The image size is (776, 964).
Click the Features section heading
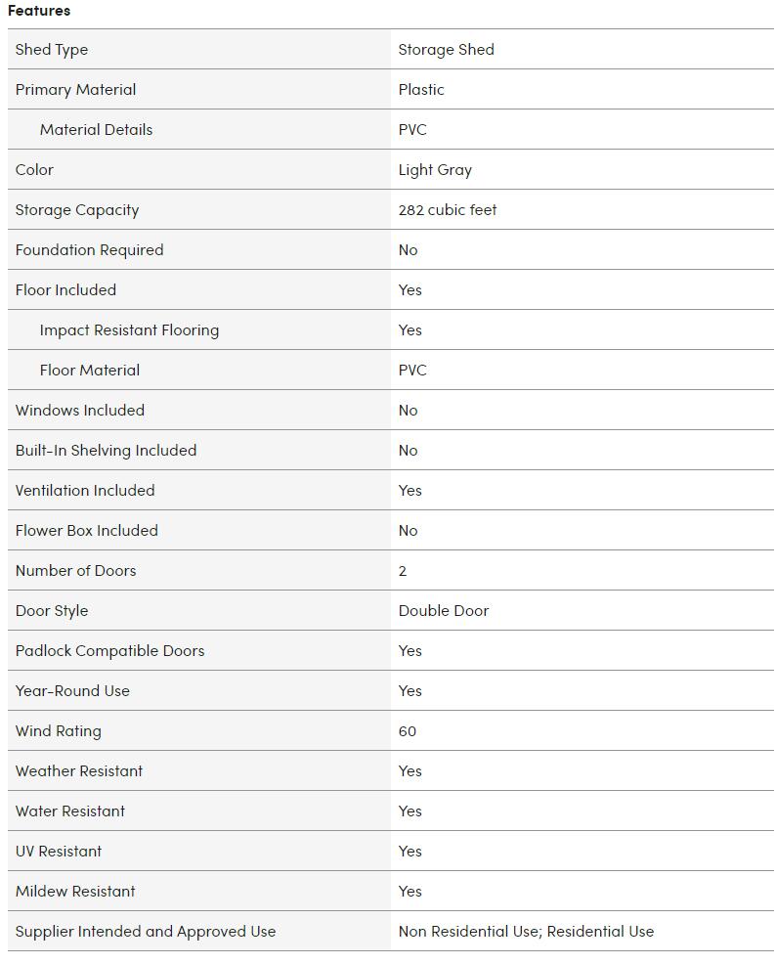pos(39,11)
